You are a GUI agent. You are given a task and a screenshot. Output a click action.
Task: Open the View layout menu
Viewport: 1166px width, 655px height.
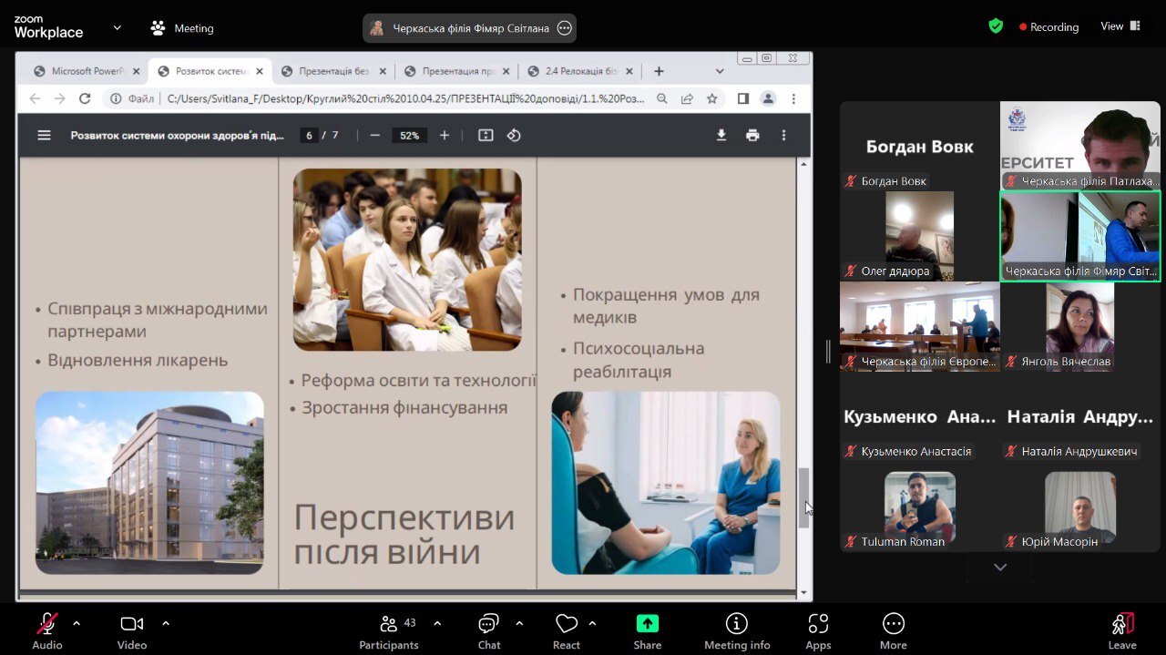click(1120, 26)
